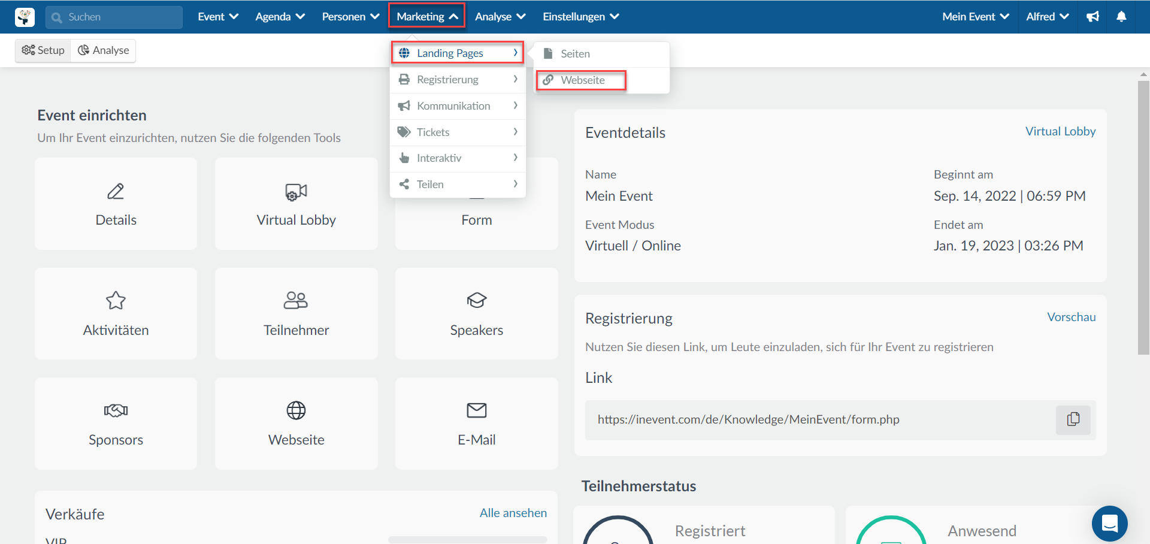1150x544 pixels.
Task: Expand Registrierung submenu arrow
Action: [515, 79]
